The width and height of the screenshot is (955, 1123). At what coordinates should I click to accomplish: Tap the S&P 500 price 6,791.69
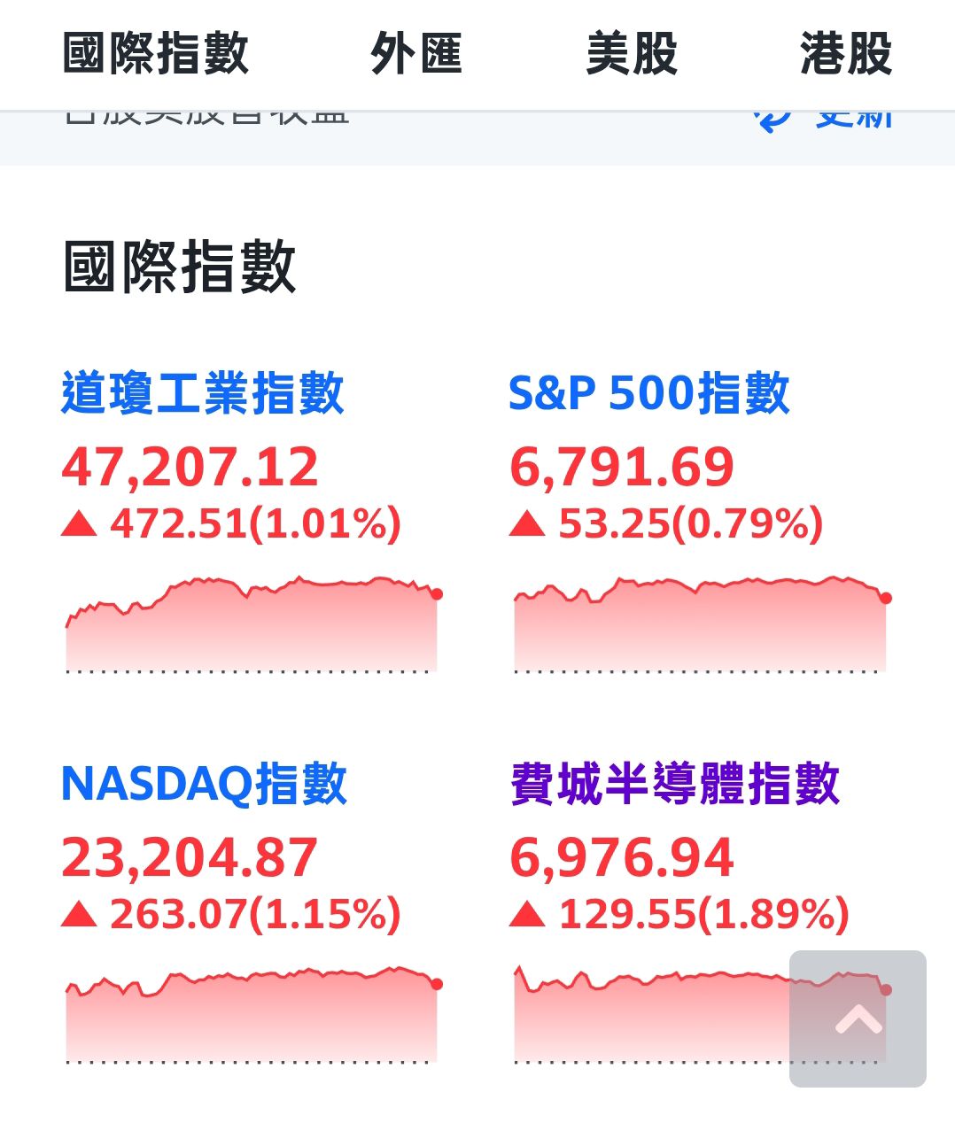pos(622,467)
